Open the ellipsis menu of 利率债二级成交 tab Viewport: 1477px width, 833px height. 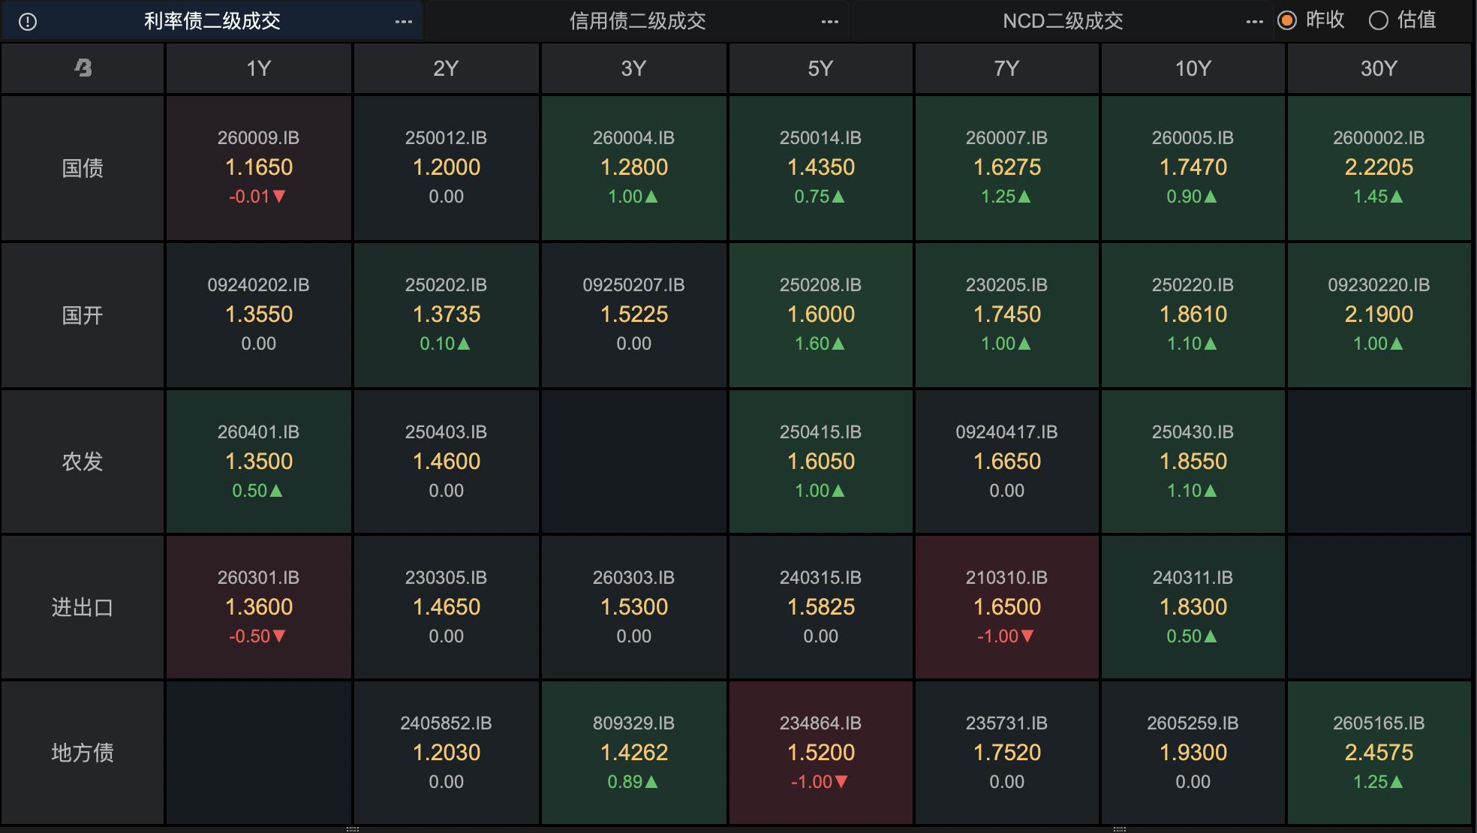[x=404, y=22]
